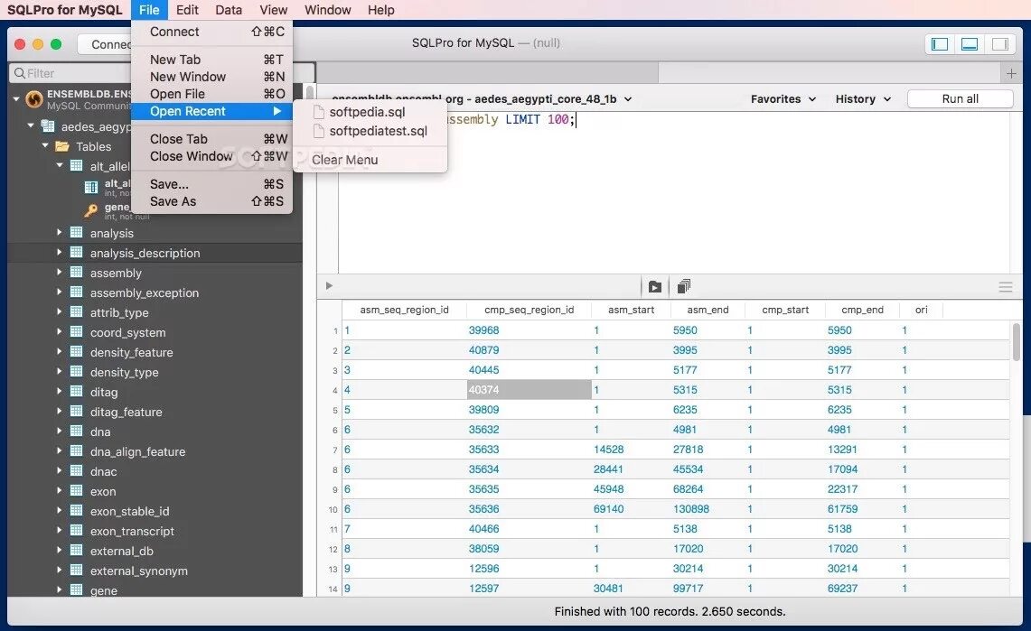Click the results vertical scrollbar

click(1016, 342)
